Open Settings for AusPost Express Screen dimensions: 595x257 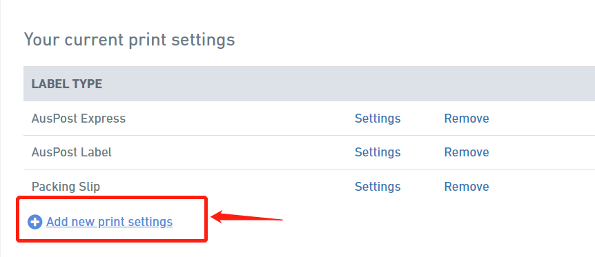coord(378,119)
